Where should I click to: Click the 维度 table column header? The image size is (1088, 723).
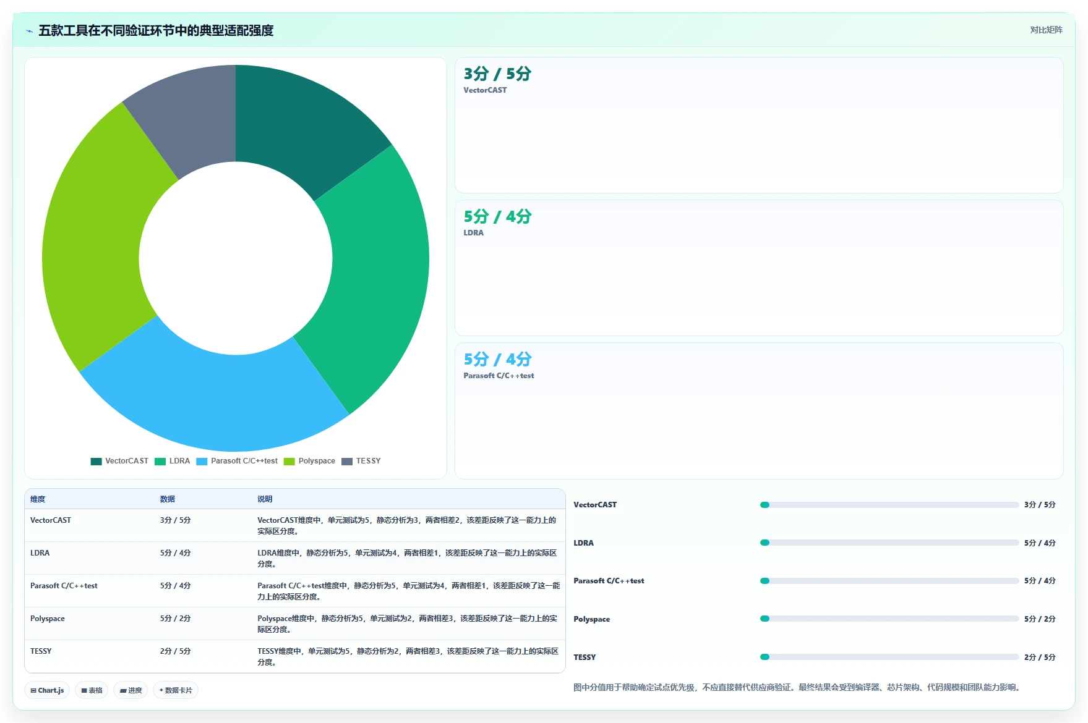tap(38, 499)
